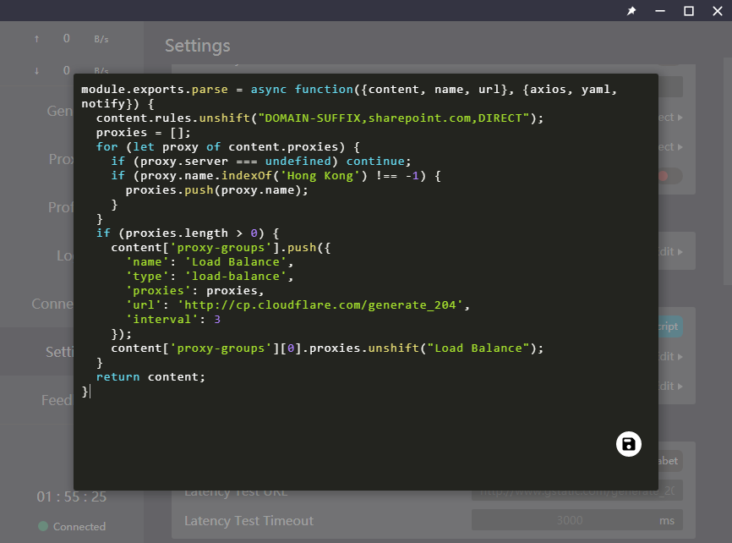Focus the Latency Test URL field
This screenshot has height=543, width=732.
577,491
